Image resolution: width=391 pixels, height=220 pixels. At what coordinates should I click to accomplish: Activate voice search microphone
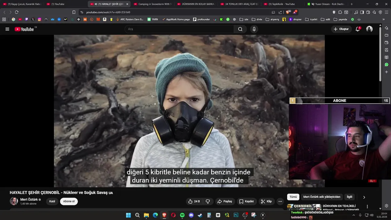(x=254, y=29)
